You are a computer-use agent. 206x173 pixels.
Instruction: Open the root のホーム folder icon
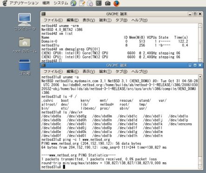25,45
